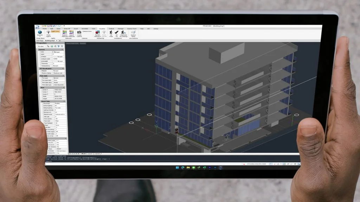This screenshot has width=360, height=202.
Task: Click the Material ByLayer value
Action: 59,71
